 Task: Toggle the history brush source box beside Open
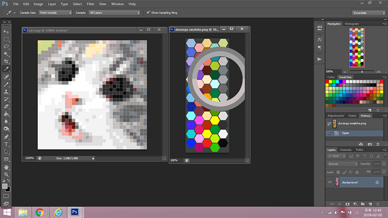coord(329,133)
